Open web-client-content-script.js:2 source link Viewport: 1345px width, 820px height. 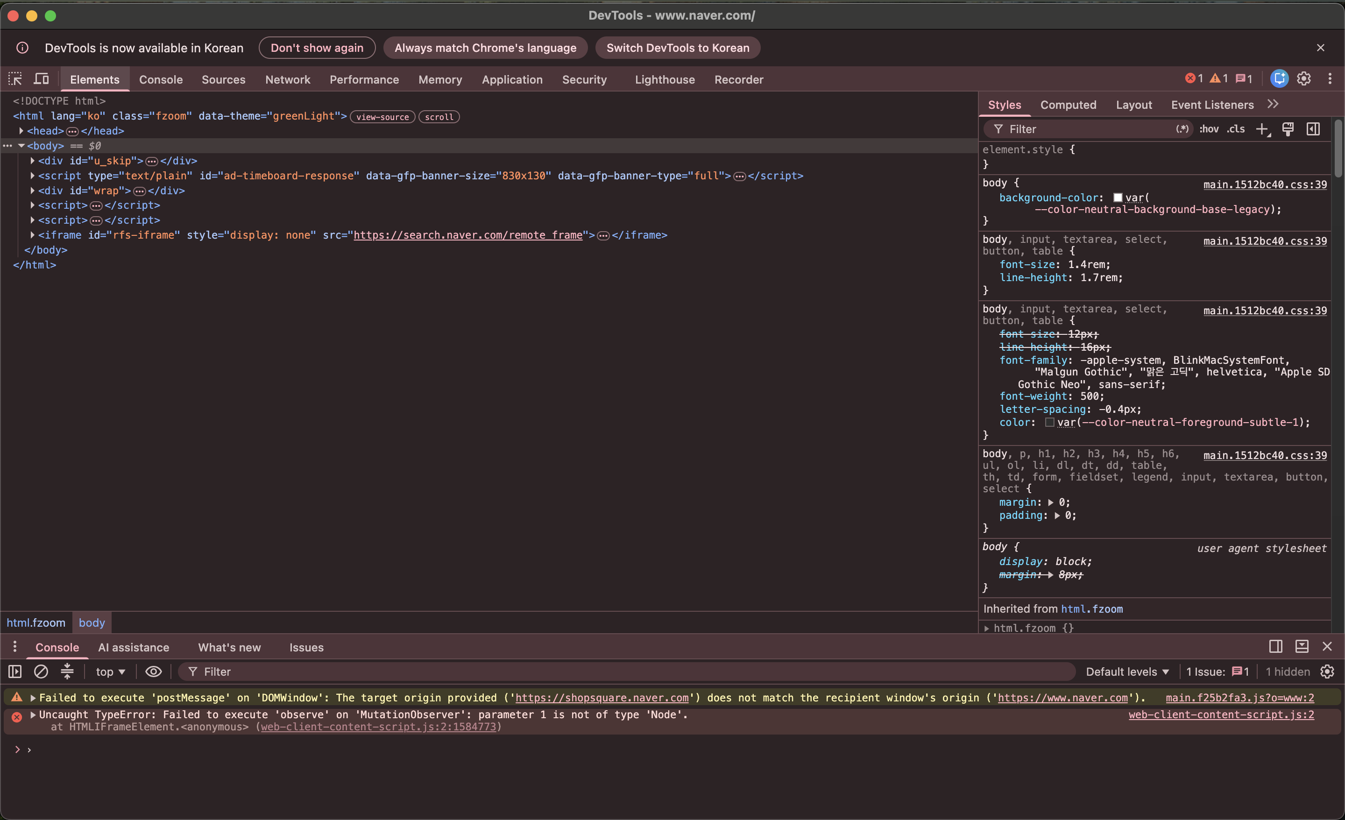pos(1221,714)
